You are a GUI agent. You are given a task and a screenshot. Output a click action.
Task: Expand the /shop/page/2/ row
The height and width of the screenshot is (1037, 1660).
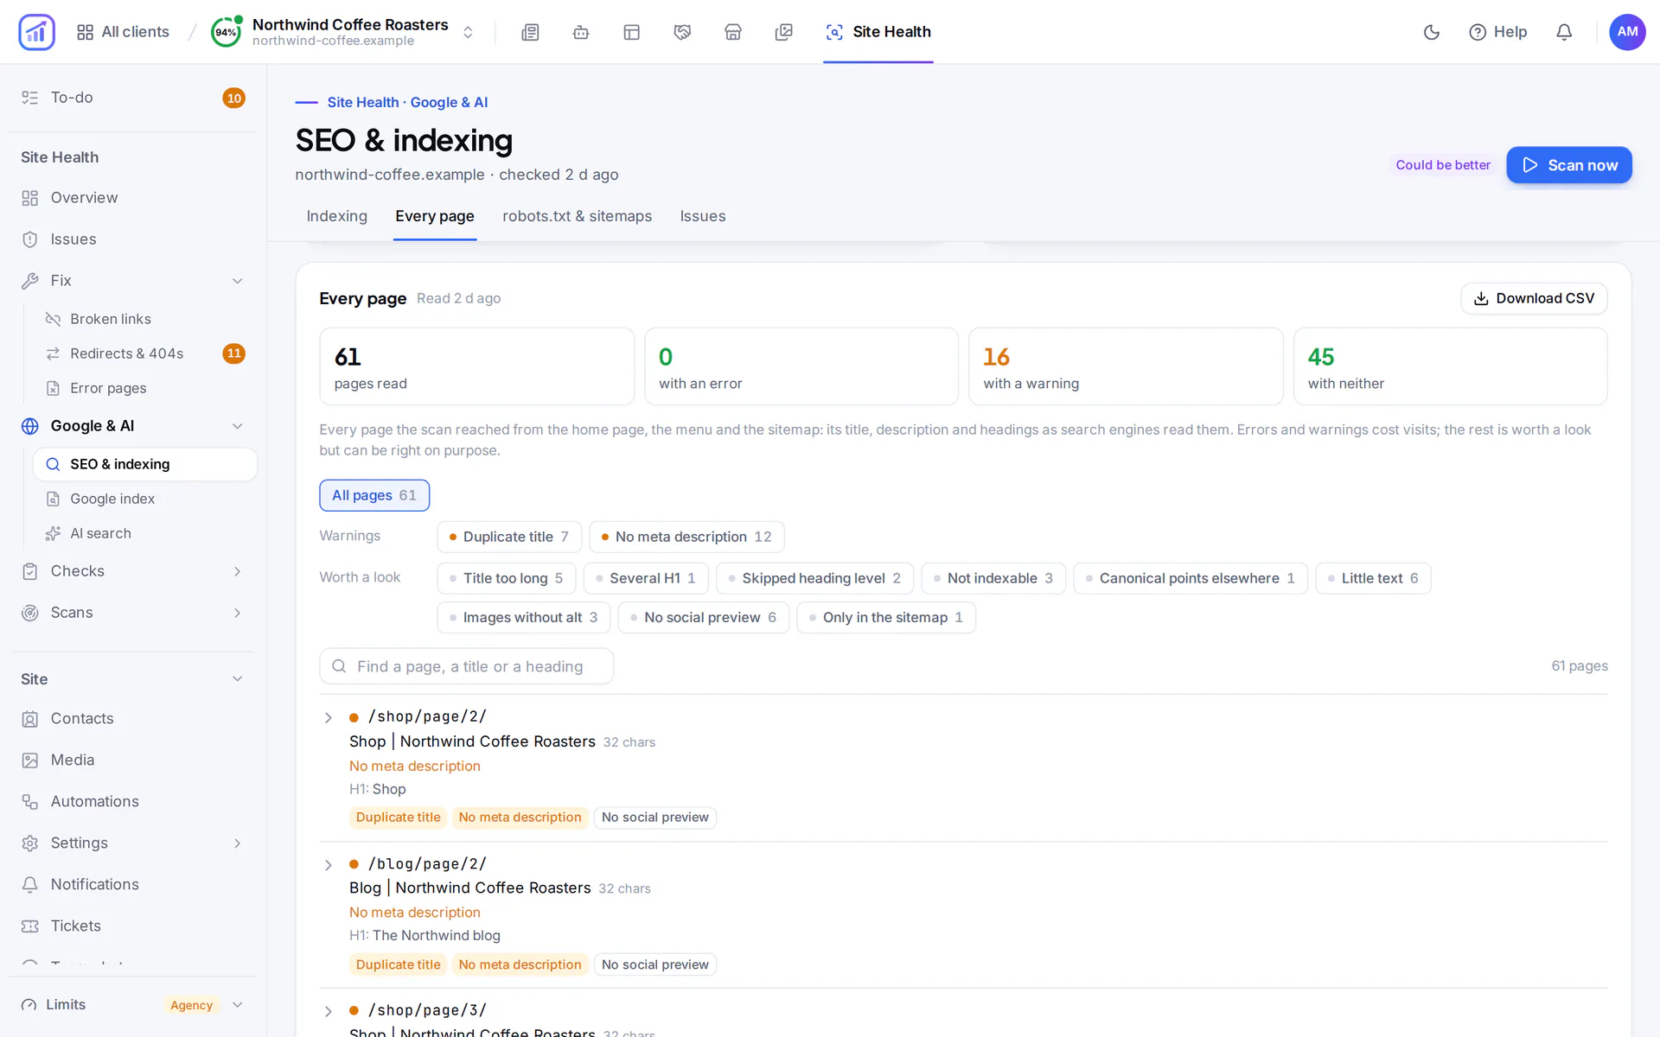tap(329, 717)
